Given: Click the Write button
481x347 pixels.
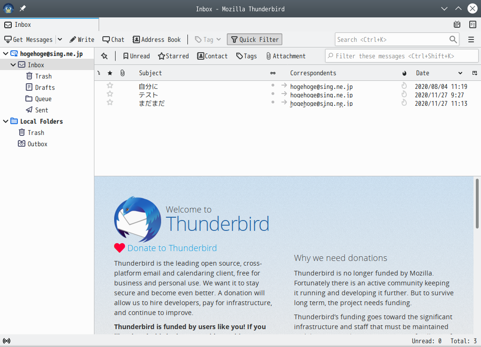Looking at the screenshot, I should [x=82, y=39].
